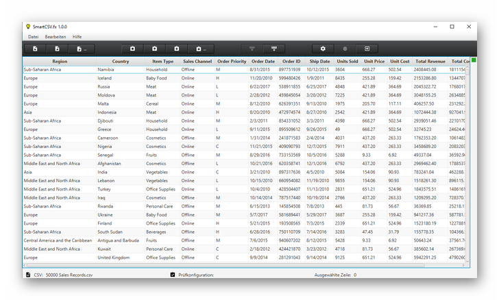Click the Country column header

(120, 61)
